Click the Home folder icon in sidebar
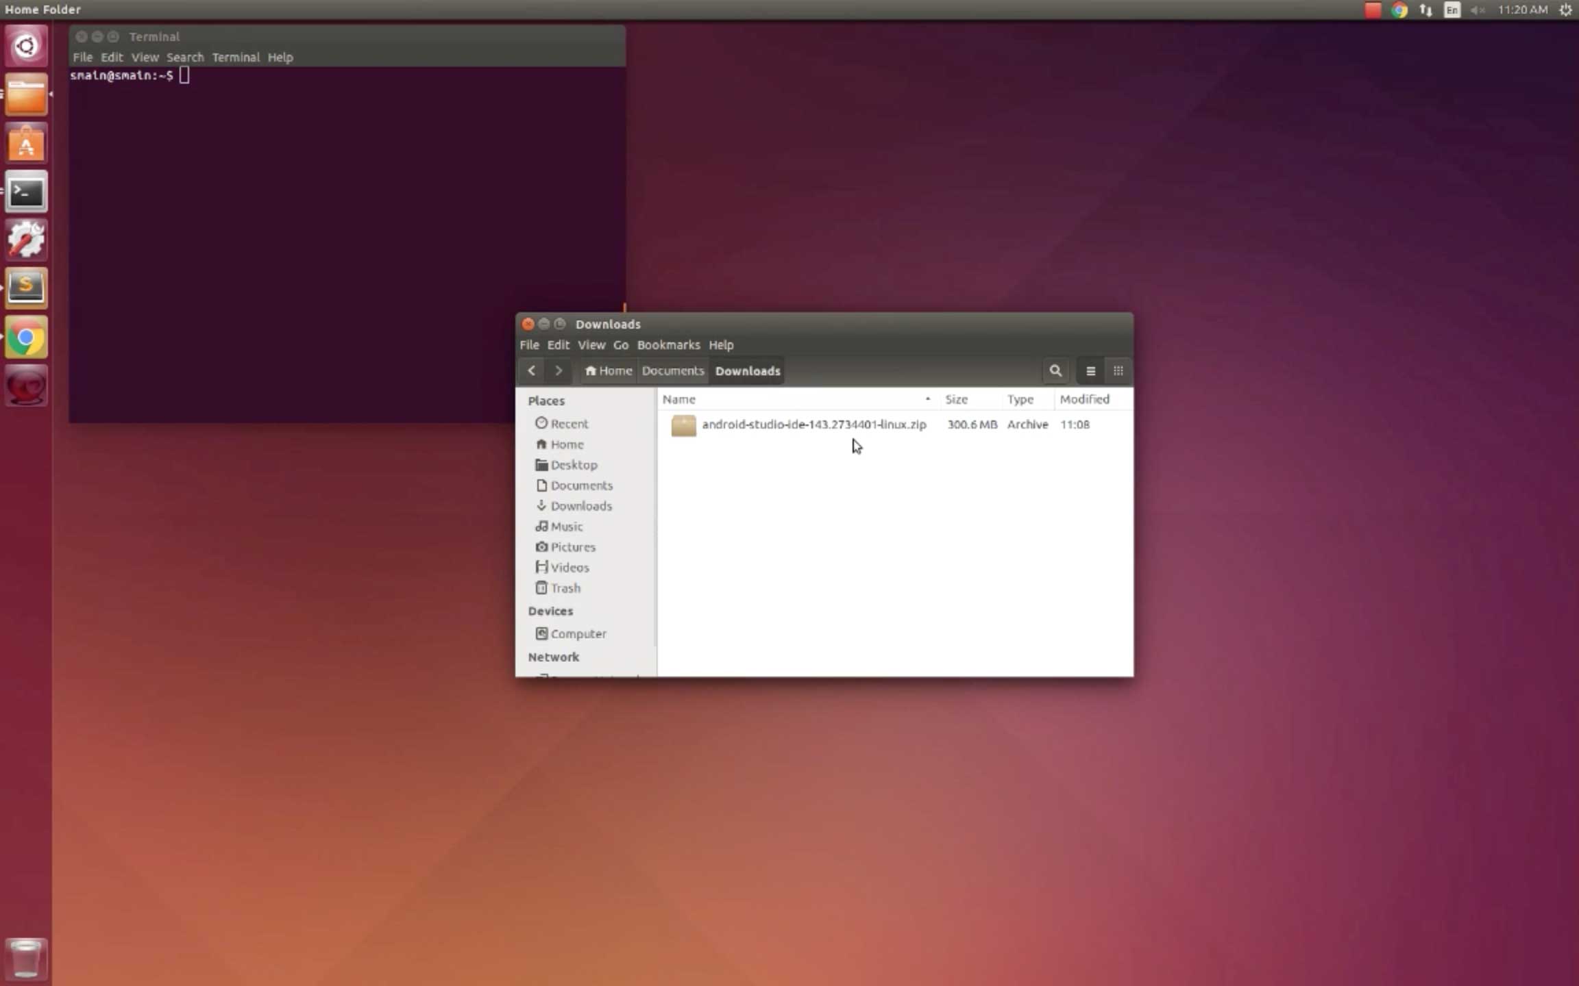 tap(541, 443)
